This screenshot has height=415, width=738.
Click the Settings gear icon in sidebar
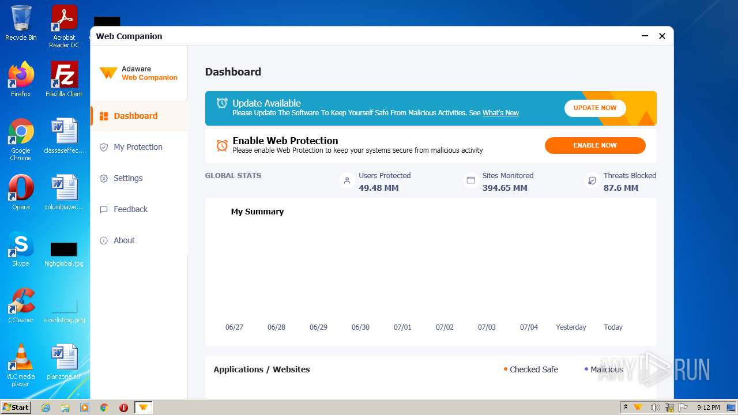(104, 178)
